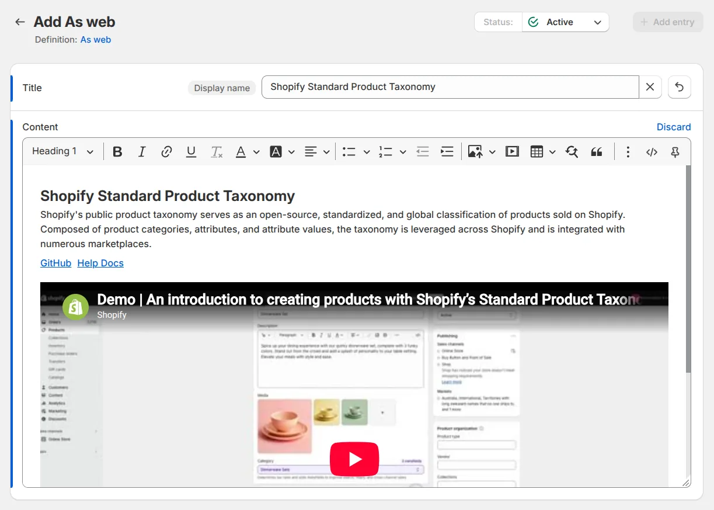This screenshot has height=510, width=714.
Task: Open the Help Docs link
Action: [x=100, y=263]
